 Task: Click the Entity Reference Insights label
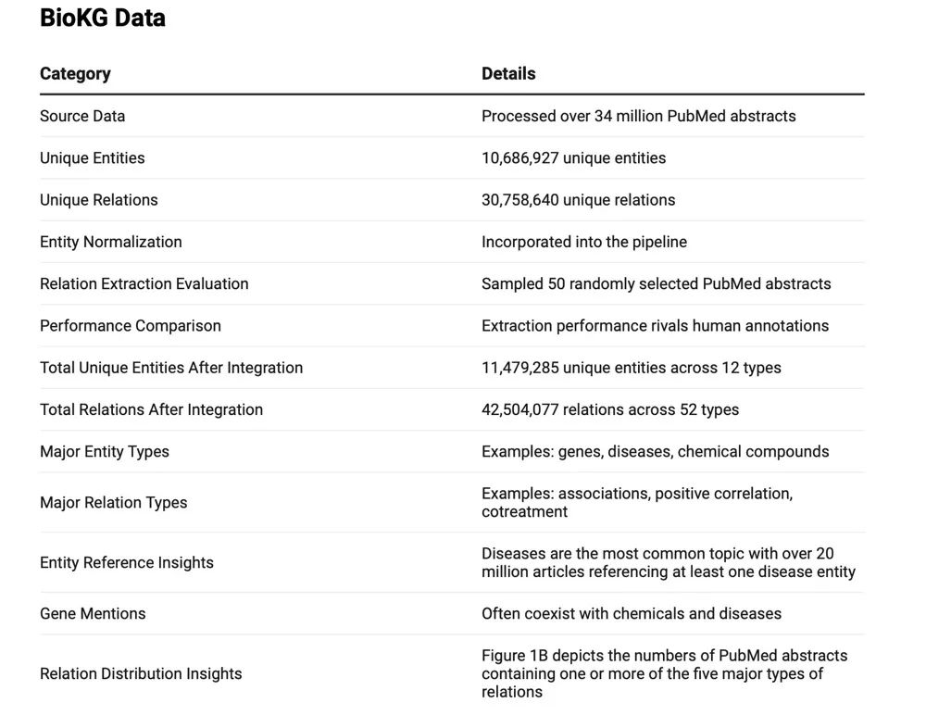[127, 562]
